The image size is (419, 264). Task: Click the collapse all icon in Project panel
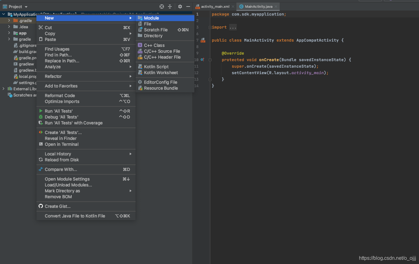point(170,7)
